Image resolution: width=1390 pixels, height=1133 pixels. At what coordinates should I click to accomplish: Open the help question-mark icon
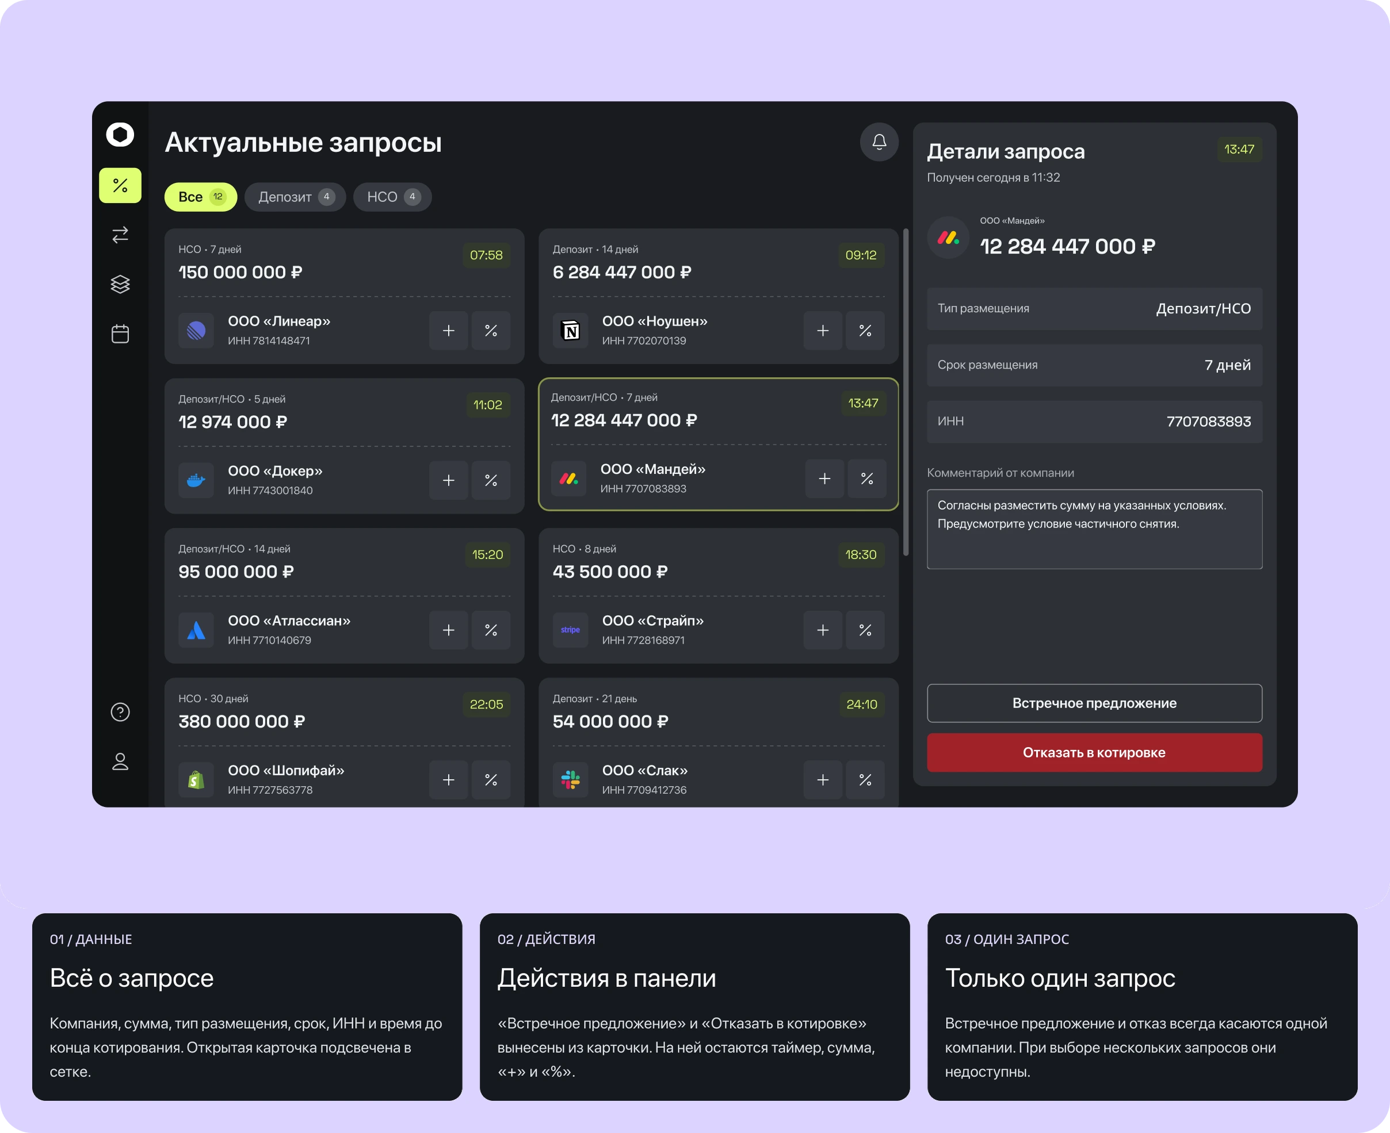pos(120,711)
